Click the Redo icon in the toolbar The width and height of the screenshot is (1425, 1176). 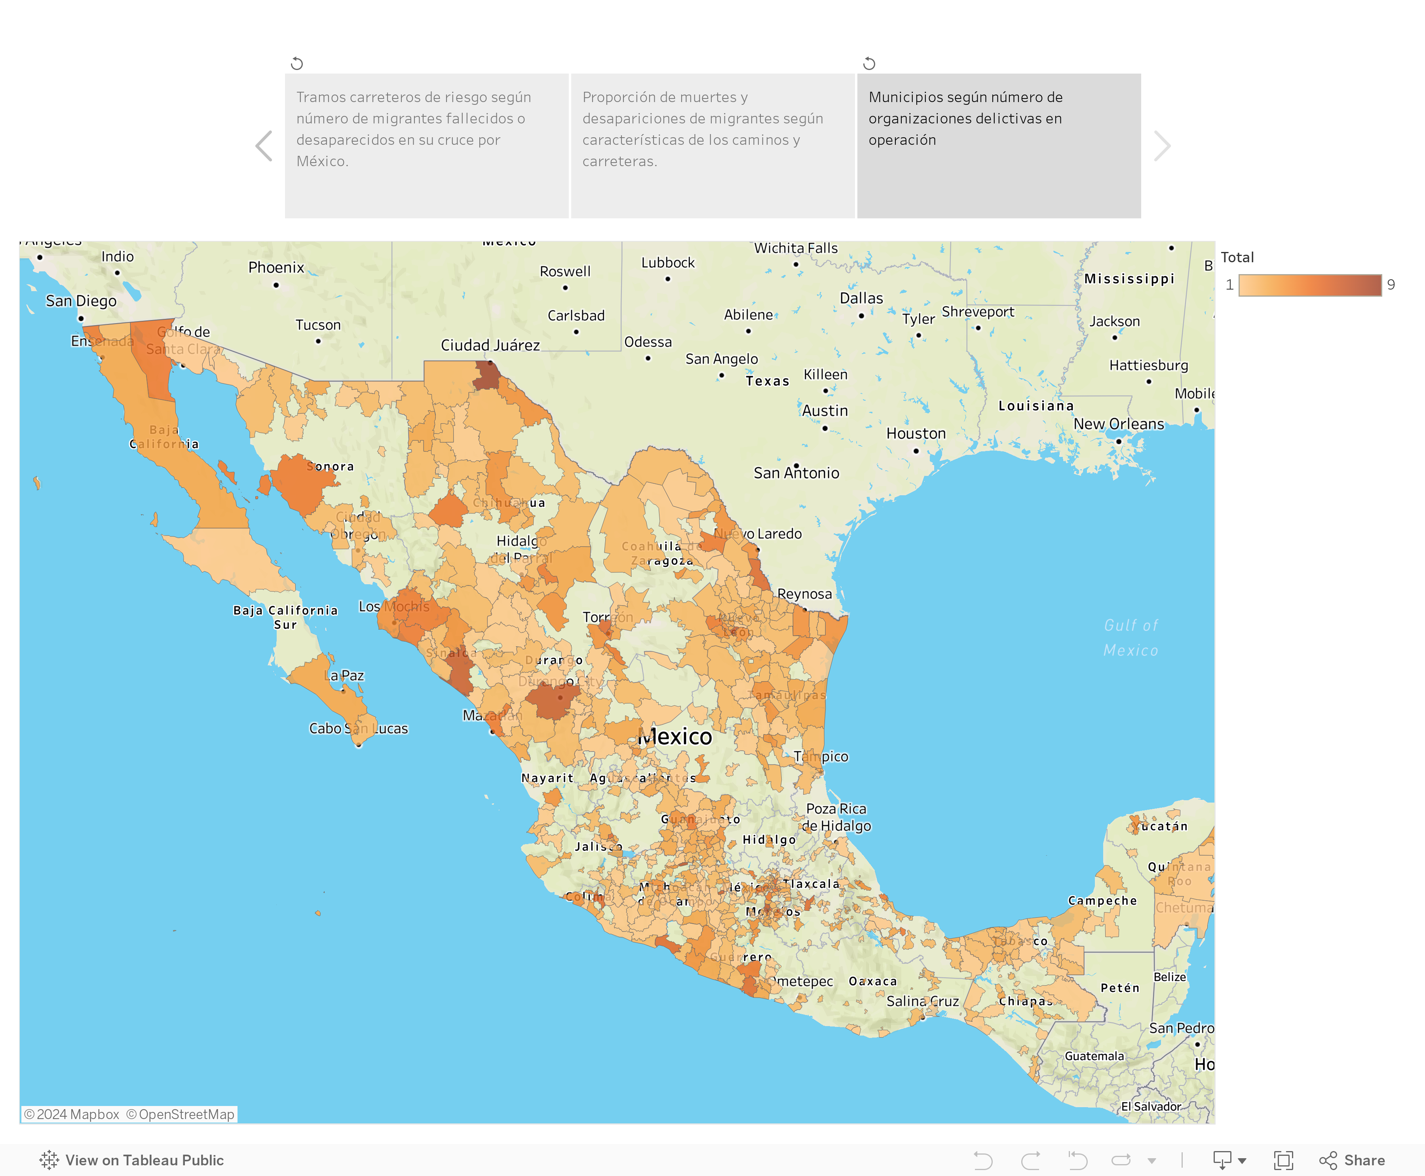(1030, 1161)
